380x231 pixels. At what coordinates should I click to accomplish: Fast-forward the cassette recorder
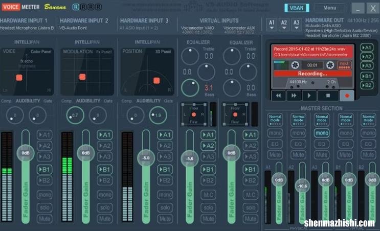click(294, 96)
